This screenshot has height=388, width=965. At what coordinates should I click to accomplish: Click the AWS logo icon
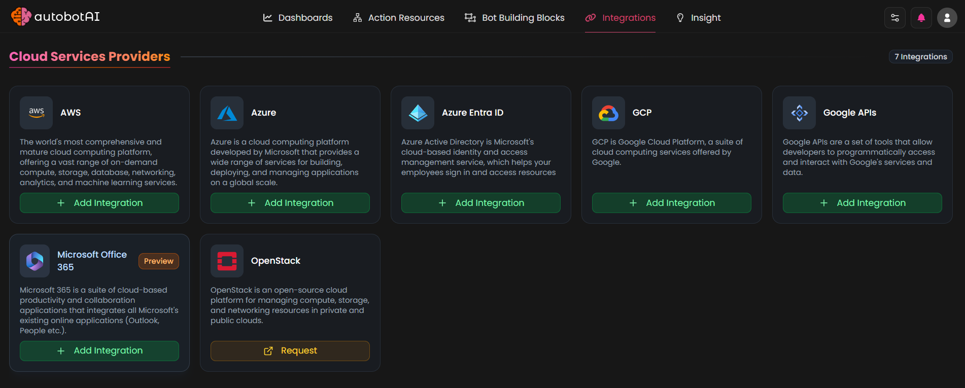click(36, 113)
